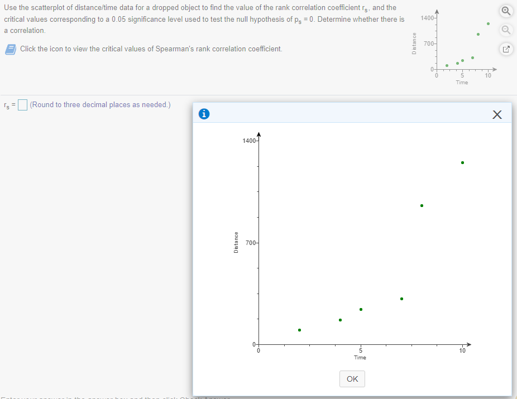Click the zoom in magnifier icon
The height and width of the screenshot is (399, 517).
[506, 11]
